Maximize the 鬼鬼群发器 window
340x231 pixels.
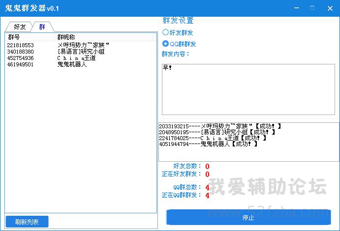pos(312,8)
